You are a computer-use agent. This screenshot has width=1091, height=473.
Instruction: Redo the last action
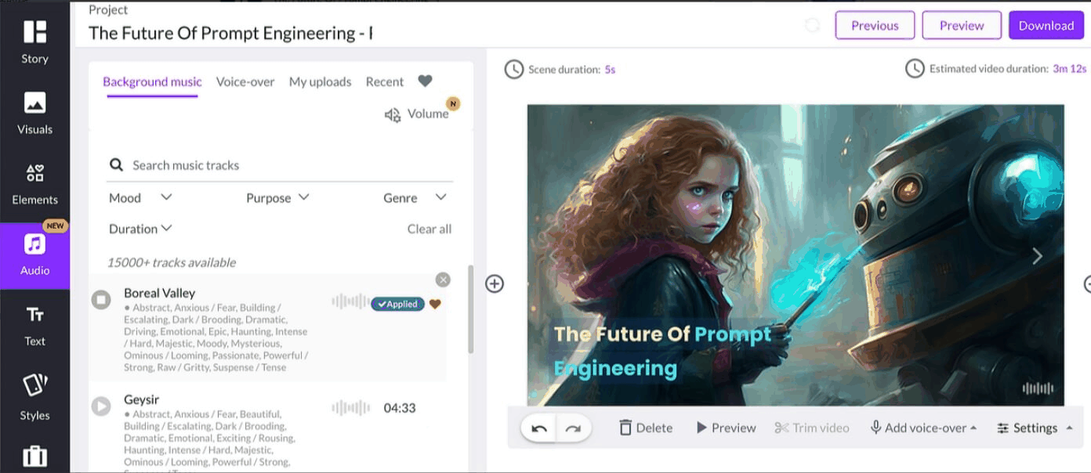pos(574,428)
